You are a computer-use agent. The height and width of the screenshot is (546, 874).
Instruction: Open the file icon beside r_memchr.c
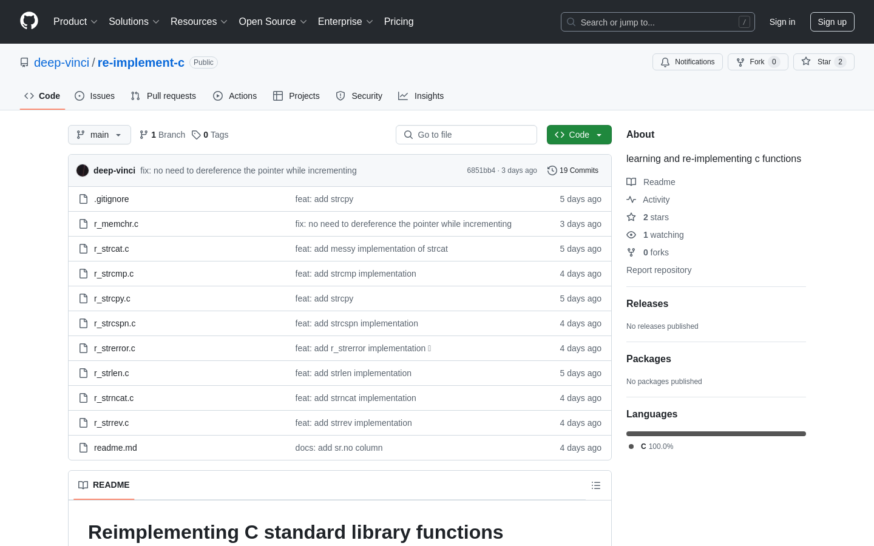tap(84, 224)
